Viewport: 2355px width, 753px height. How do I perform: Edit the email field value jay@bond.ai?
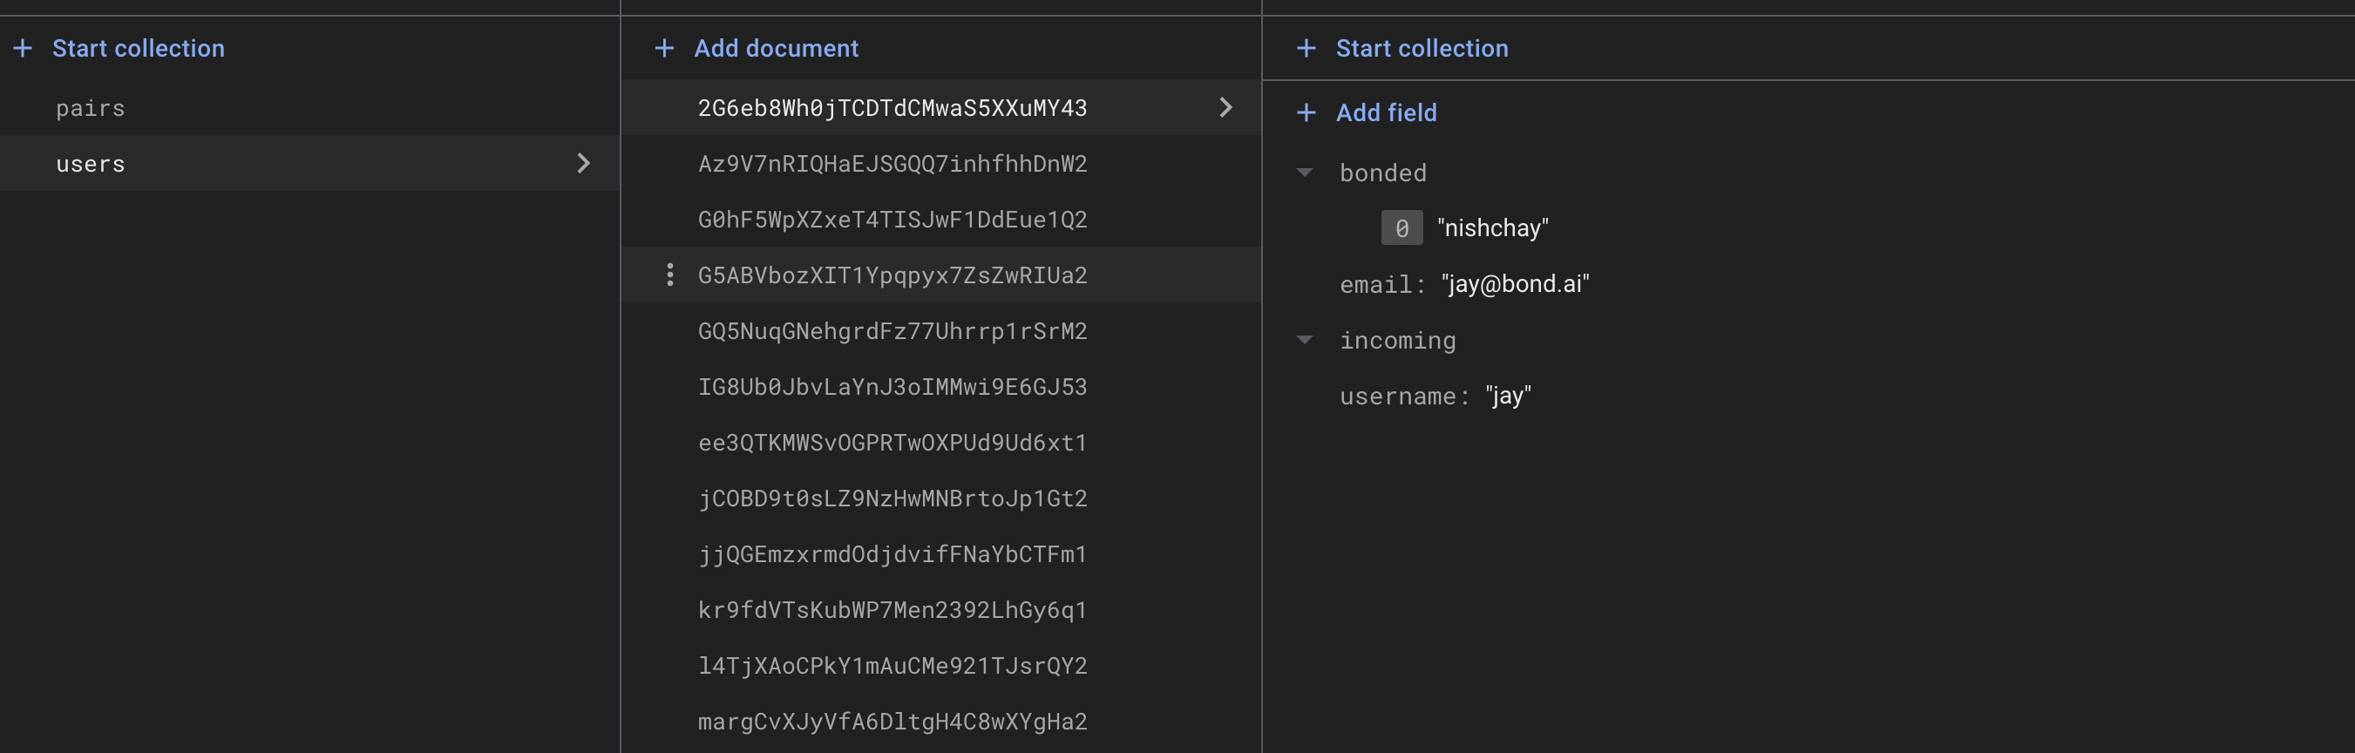tap(1515, 284)
